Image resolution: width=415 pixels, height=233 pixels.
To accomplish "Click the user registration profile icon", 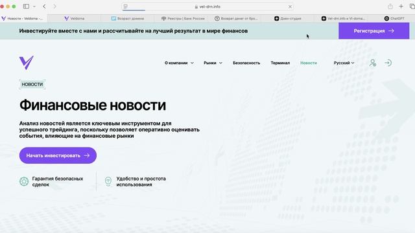I will point(373,63).
